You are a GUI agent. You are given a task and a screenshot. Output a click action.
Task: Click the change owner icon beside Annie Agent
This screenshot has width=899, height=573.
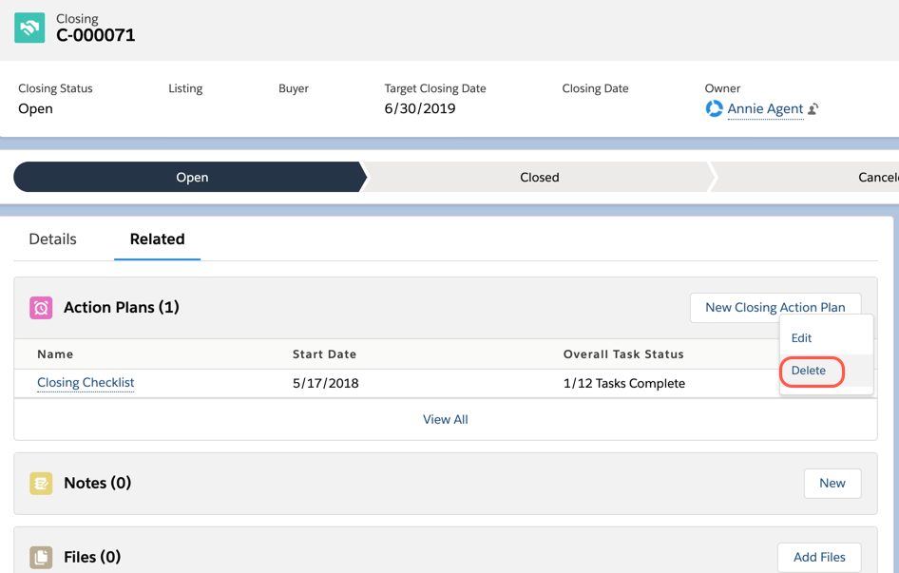click(x=813, y=108)
